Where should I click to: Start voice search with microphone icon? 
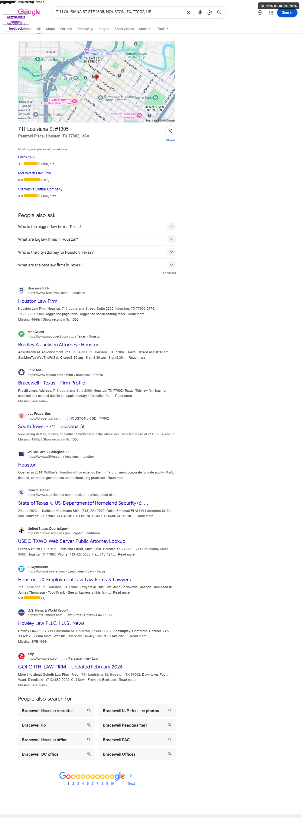click(202, 13)
